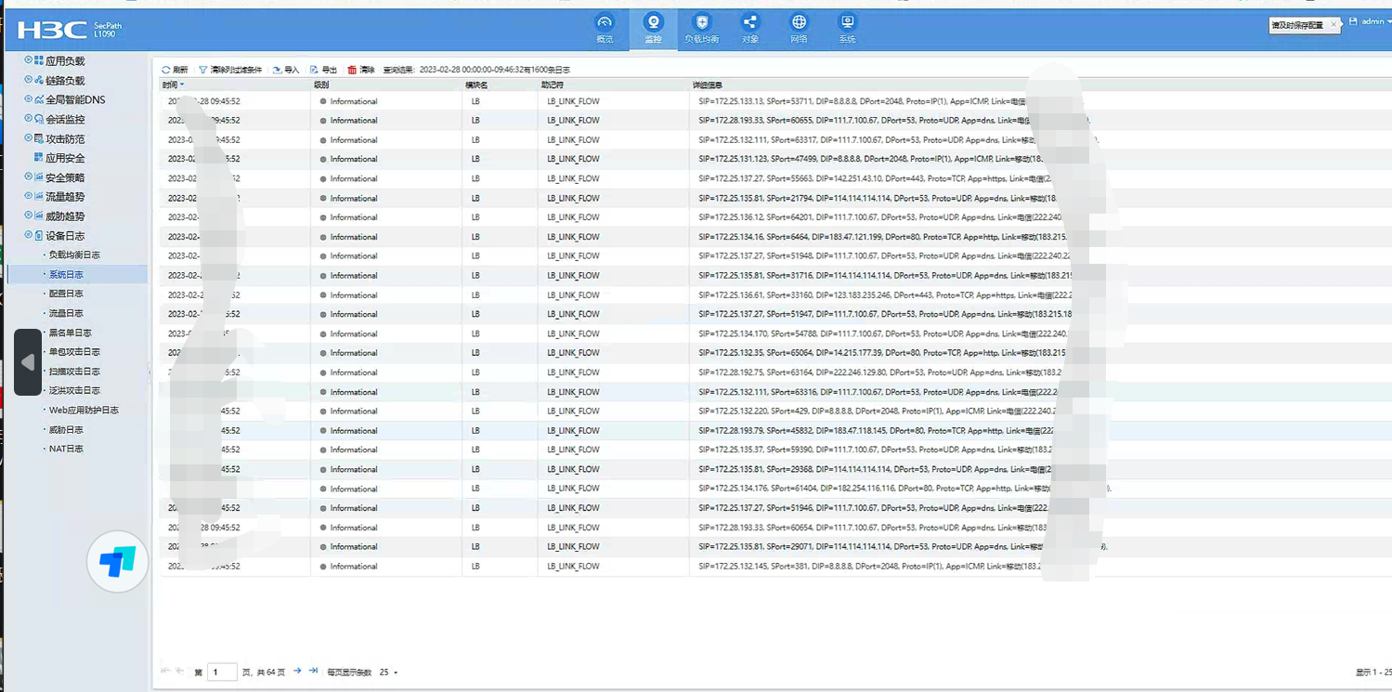Open NAT日志 in the sidebar
Screen dimensions: 1392x692
(x=66, y=449)
